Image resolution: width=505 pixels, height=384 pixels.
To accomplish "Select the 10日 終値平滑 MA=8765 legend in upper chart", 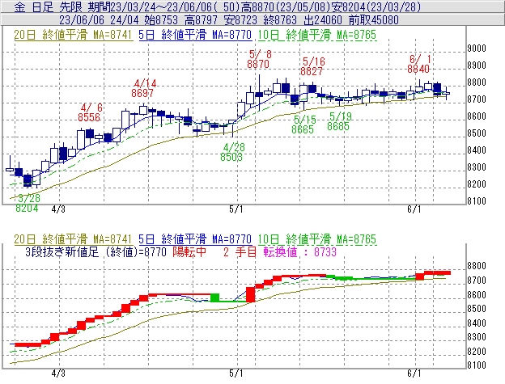I will (x=317, y=35).
